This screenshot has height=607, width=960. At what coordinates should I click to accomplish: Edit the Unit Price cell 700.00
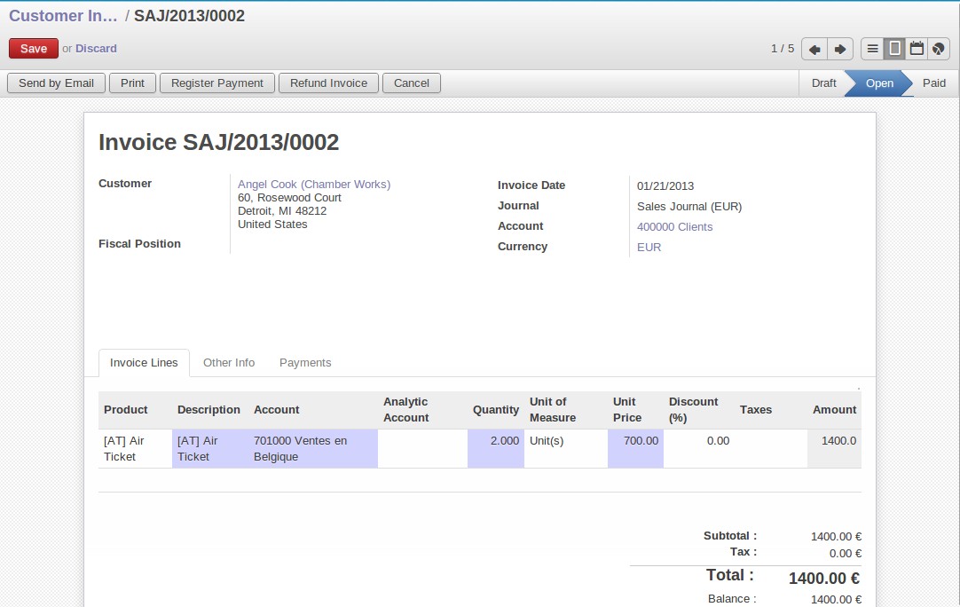pos(635,441)
